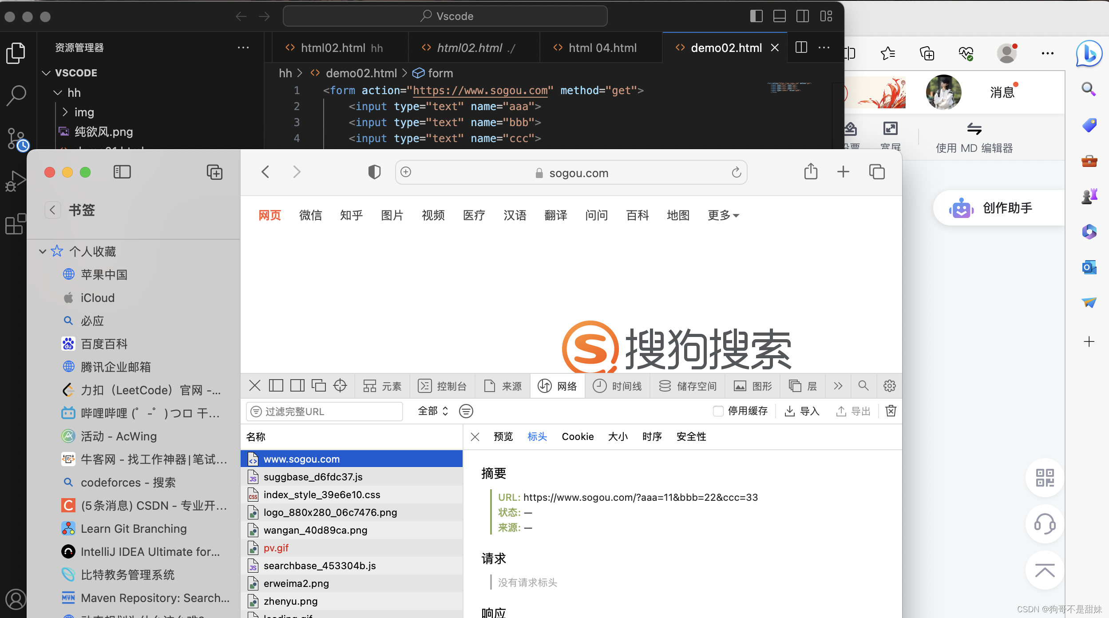Toggle VS Code bottom panel layout icon
The image size is (1109, 618).
(x=779, y=16)
